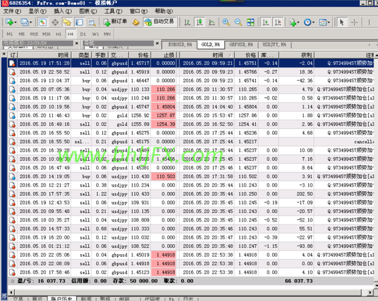Open the 图表 menu
378x301 pixels.
[88, 11]
